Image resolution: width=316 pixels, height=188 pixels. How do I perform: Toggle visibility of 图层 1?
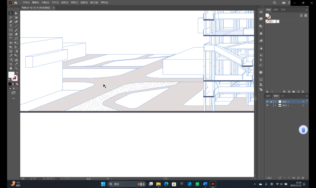point(267,105)
